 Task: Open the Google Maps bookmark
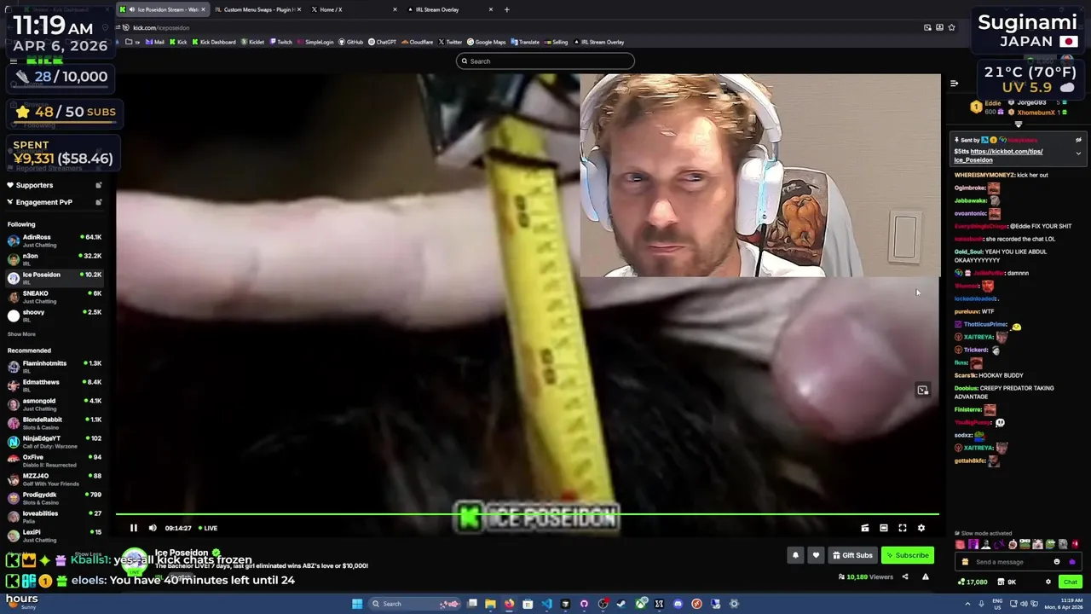pos(487,42)
